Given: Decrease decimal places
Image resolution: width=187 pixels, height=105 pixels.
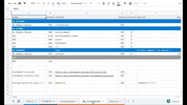Looking at the screenshot, I should coord(53,3).
